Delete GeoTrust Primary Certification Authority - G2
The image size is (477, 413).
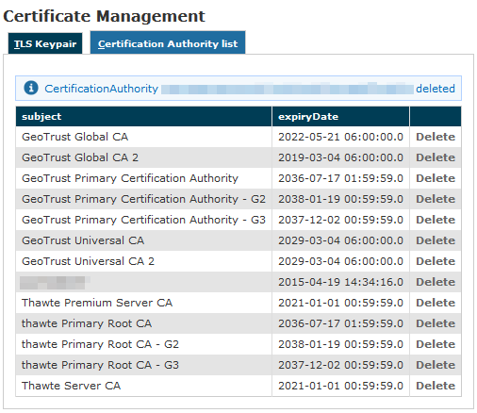pyautogui.click(x=436, y=199)
